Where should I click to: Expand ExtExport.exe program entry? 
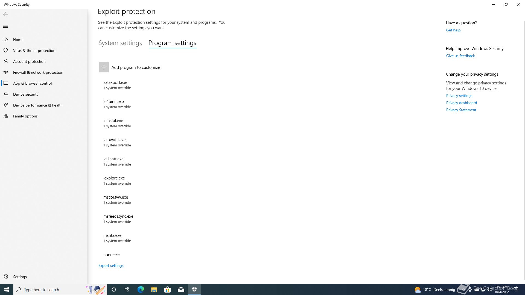pyautogui.click(x=117, y=85)
